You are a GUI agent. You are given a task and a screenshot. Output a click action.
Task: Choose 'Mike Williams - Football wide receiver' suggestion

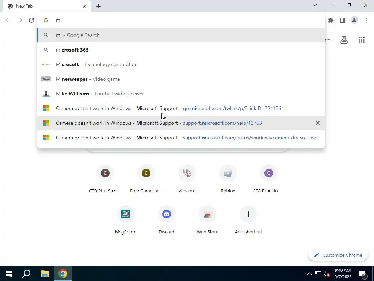point(181,94)
